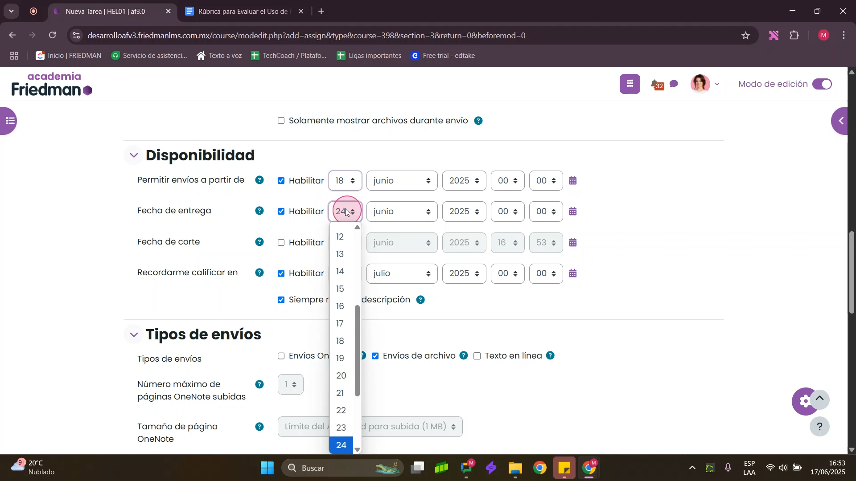Screen dimensions: 856x481
Task: Open the Ligas importantes bookmark
Action: click(x=369, y=56)
